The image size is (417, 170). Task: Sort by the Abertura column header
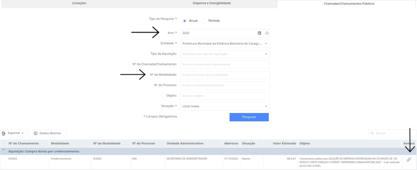pyautogui.click(x=230, y=144)
